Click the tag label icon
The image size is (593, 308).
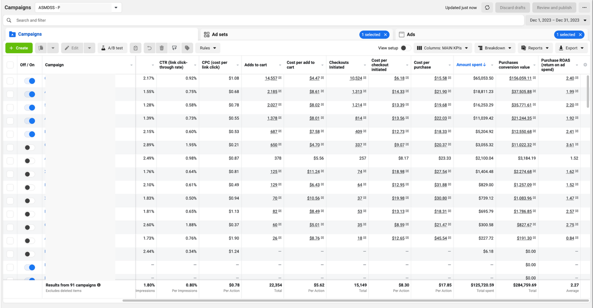[187, 48]
